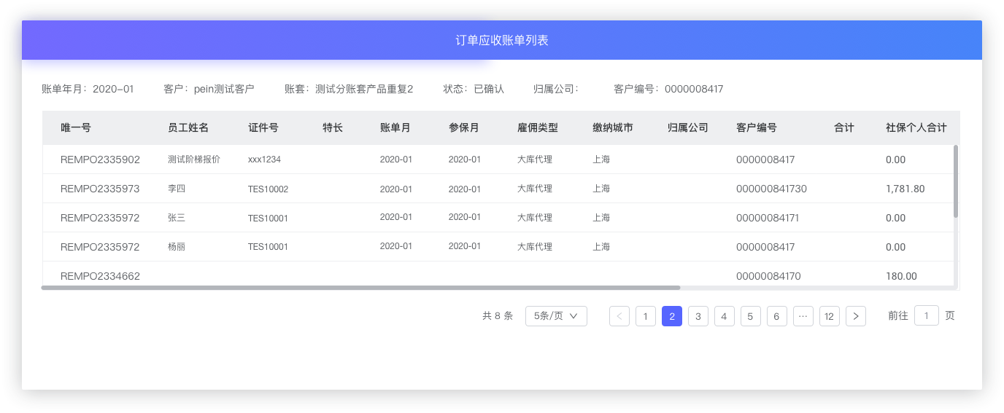Go to the previous page arrow
1004x413 pixels.
[x=619, y=316]
